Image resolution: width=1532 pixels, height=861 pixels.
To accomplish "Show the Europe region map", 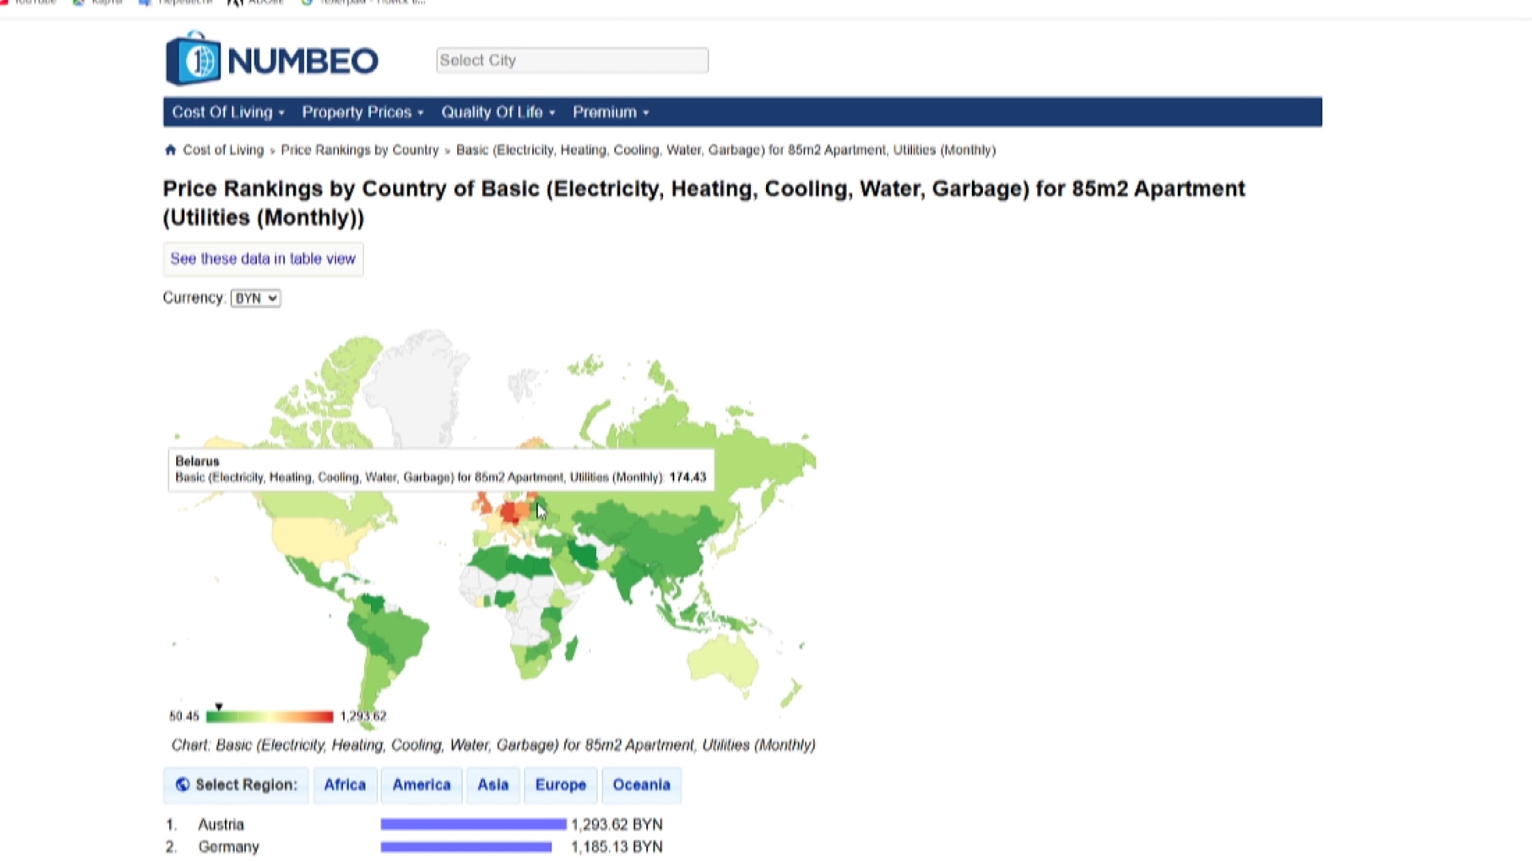I will tap(560, 785).
